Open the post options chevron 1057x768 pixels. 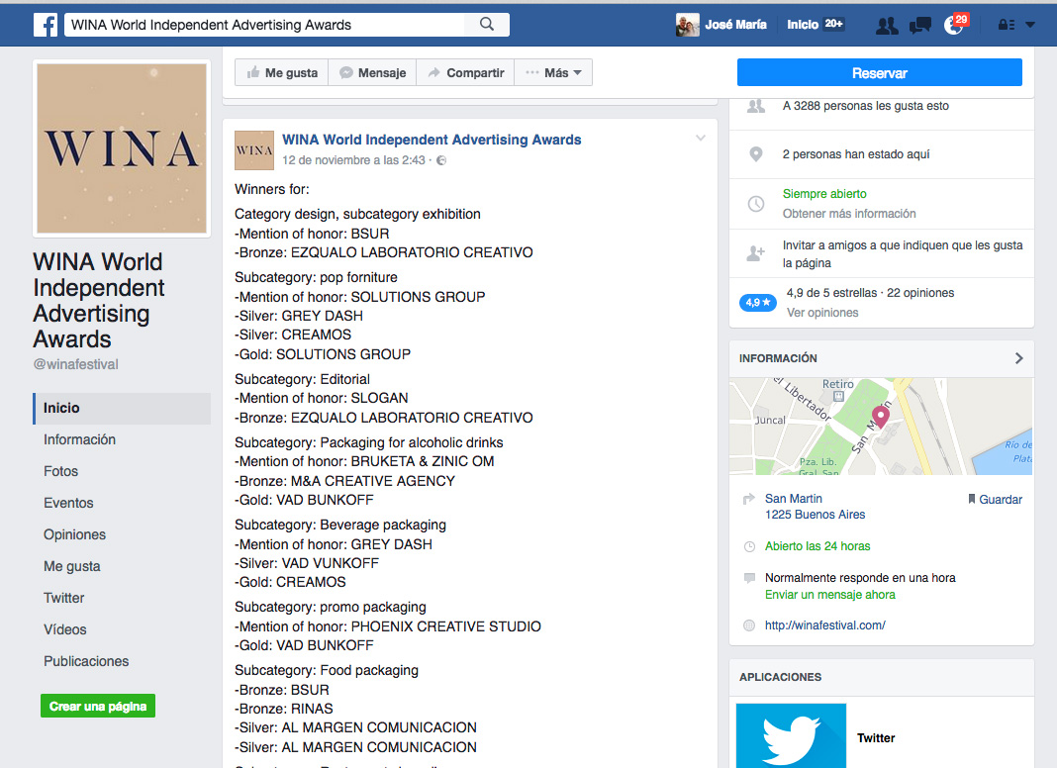point(701,139)
